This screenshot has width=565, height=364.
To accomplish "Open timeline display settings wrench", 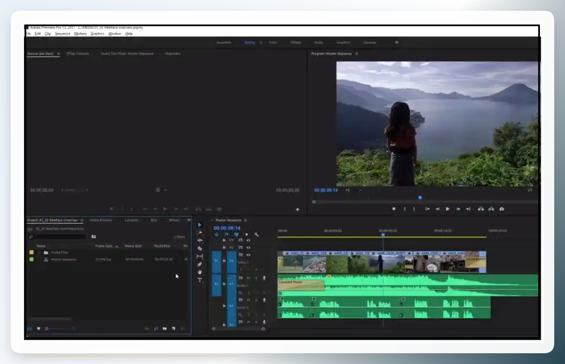I will pyautogui.click(x=257, y=234).
